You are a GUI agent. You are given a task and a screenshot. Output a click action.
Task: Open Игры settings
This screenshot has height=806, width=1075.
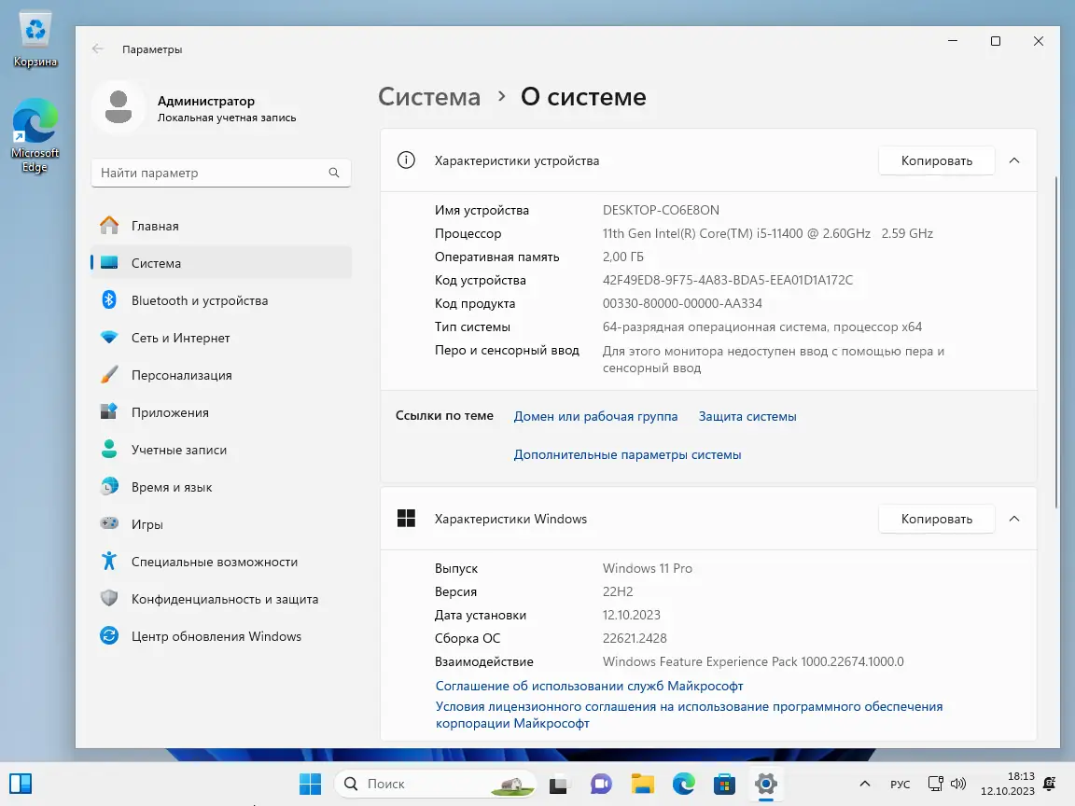221,524
